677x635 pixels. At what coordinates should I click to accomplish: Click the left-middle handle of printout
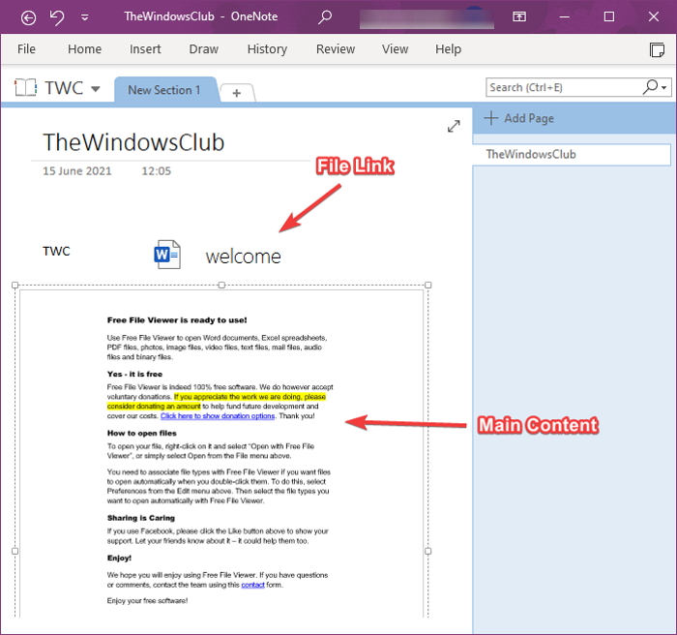15,551
